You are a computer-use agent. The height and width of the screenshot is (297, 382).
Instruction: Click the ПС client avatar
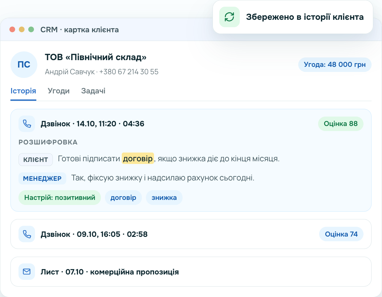tap(24, 65)
